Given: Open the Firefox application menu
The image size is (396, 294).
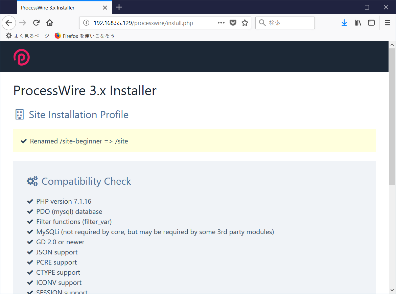Looking at the screenshot, I should pyautogui.click(x=387, y=23).
